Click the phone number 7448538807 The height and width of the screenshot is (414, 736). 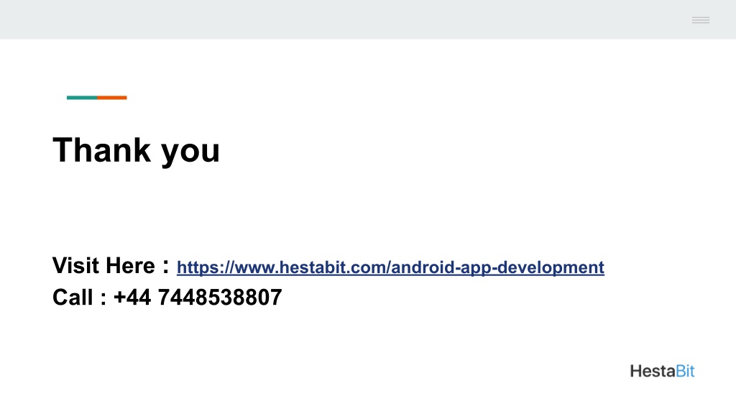[x=220, y=297]
